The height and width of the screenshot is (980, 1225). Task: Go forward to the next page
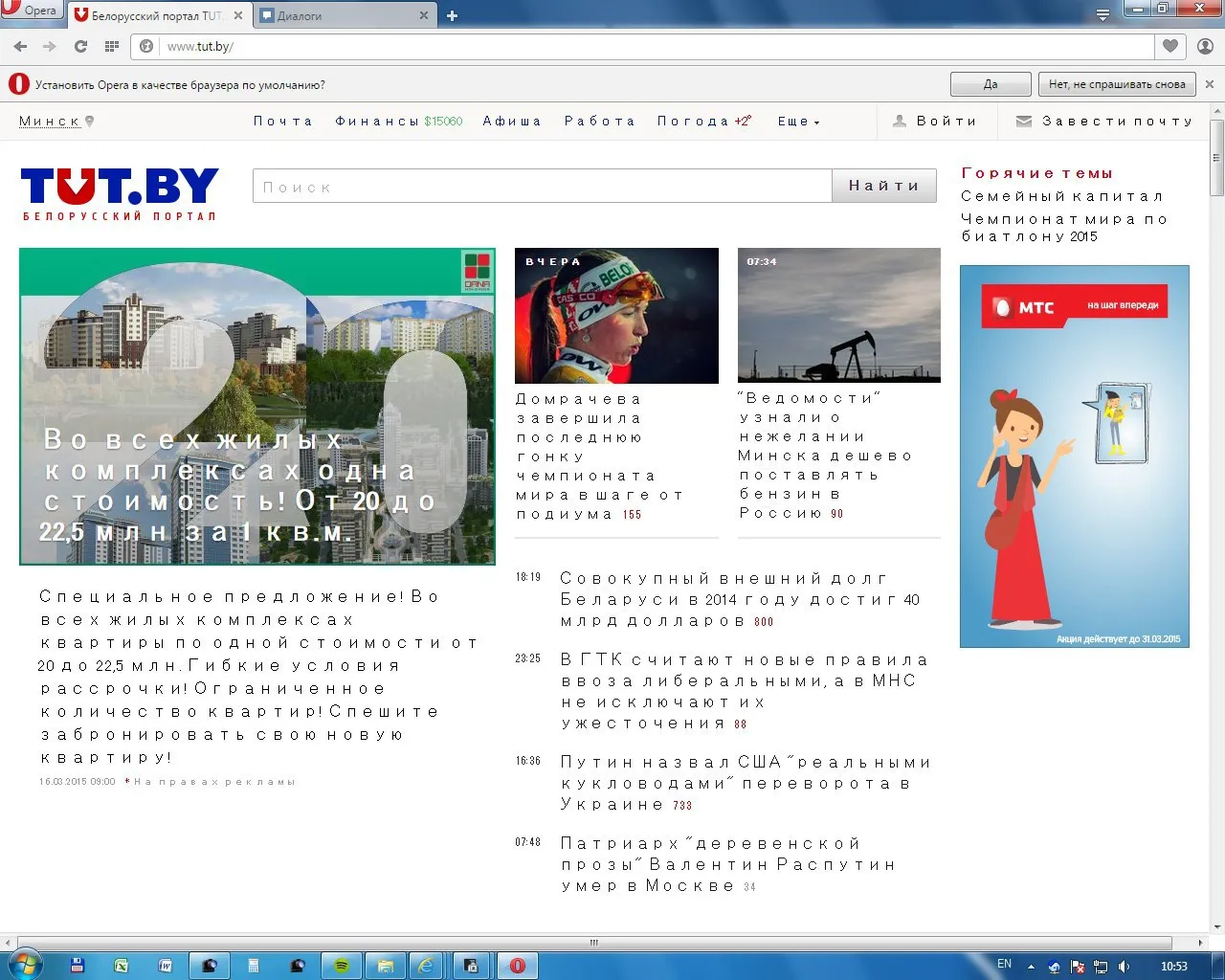(x=50, y=46)
